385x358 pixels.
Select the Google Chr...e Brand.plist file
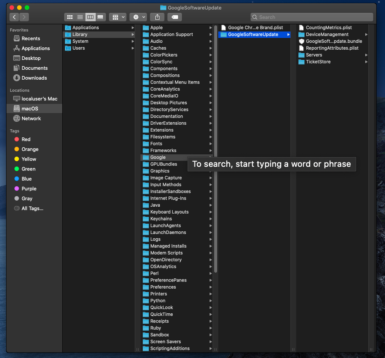(x=254, y=28)
